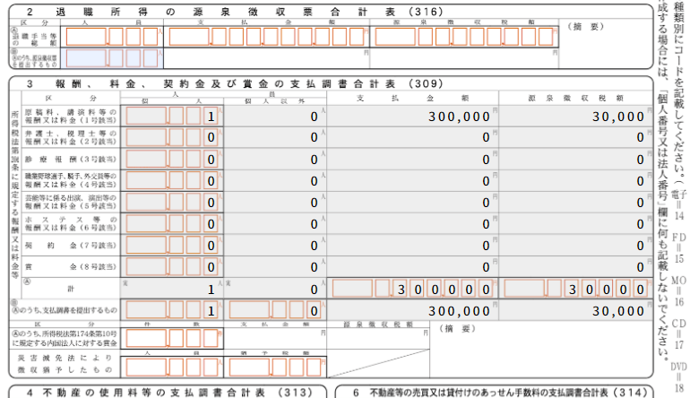Image resolution: width=690 pixels, height=398 pixels.
Task: Click the 人員 field for 災害減免法 row
Action: coord(172,368)
